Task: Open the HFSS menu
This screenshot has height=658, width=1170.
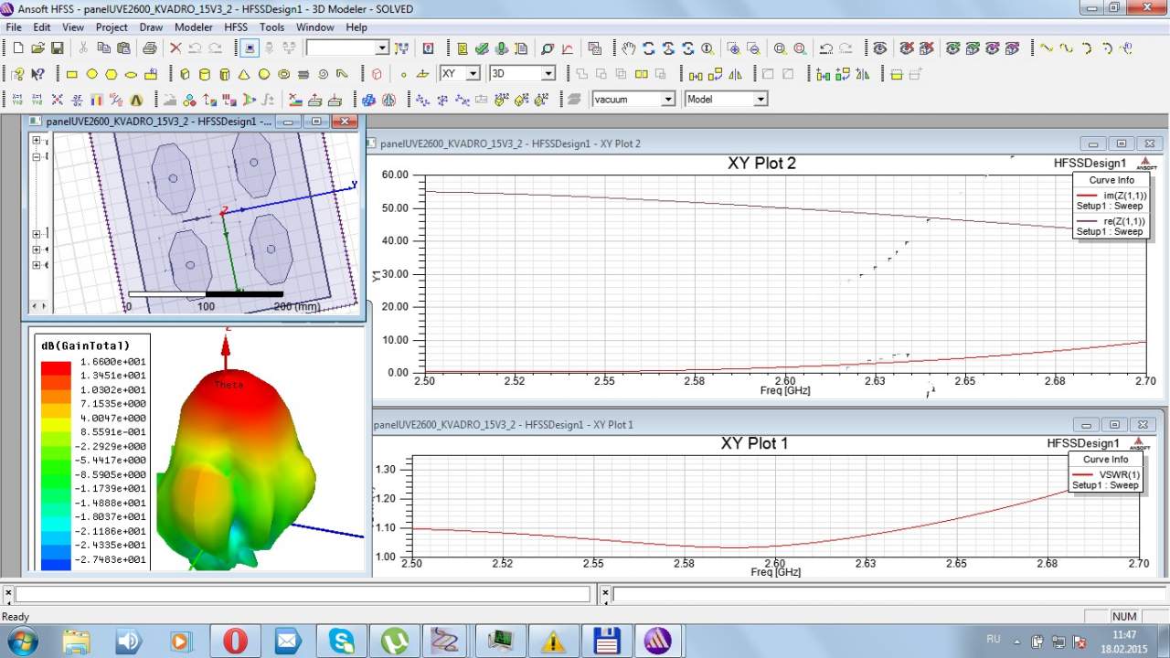Action: pos(236,27)
